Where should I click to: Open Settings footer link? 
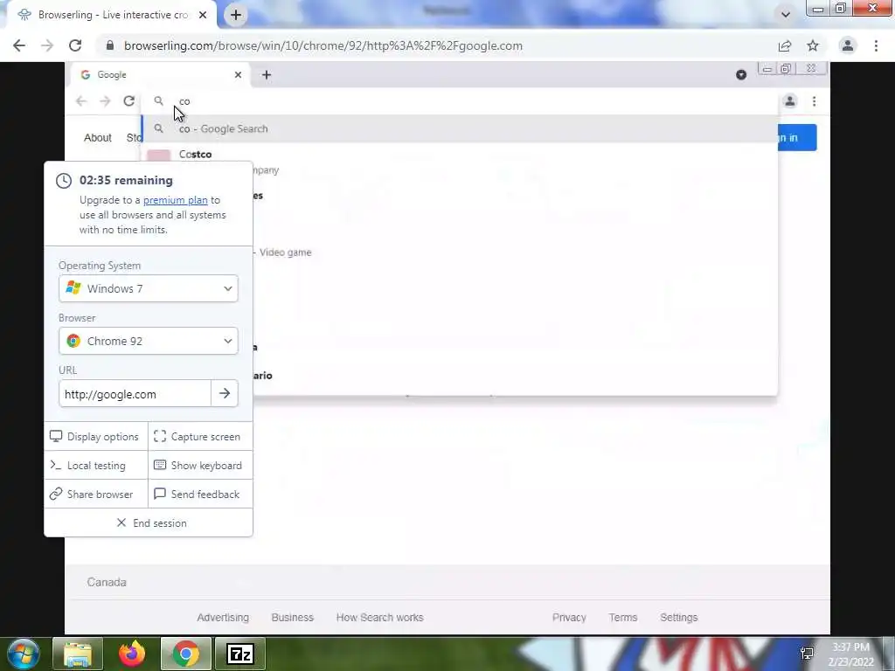(678, 618)
